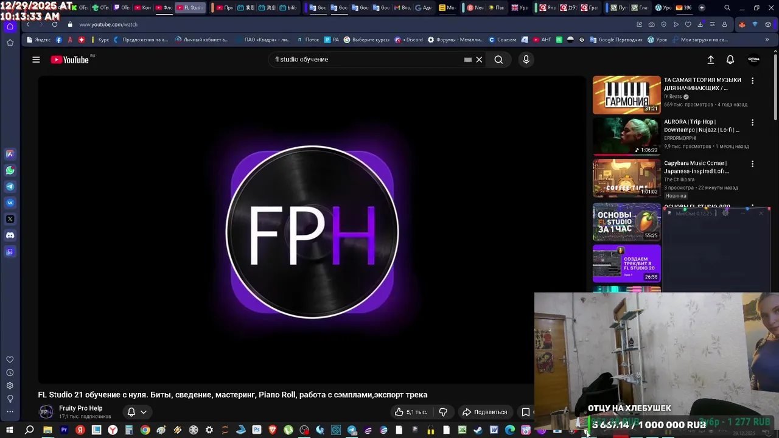Add page to bookmarks heart in address bar

(688, 24)
